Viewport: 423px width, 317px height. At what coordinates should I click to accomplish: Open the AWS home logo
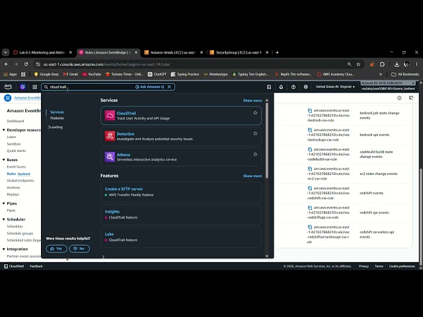(8, 87)
